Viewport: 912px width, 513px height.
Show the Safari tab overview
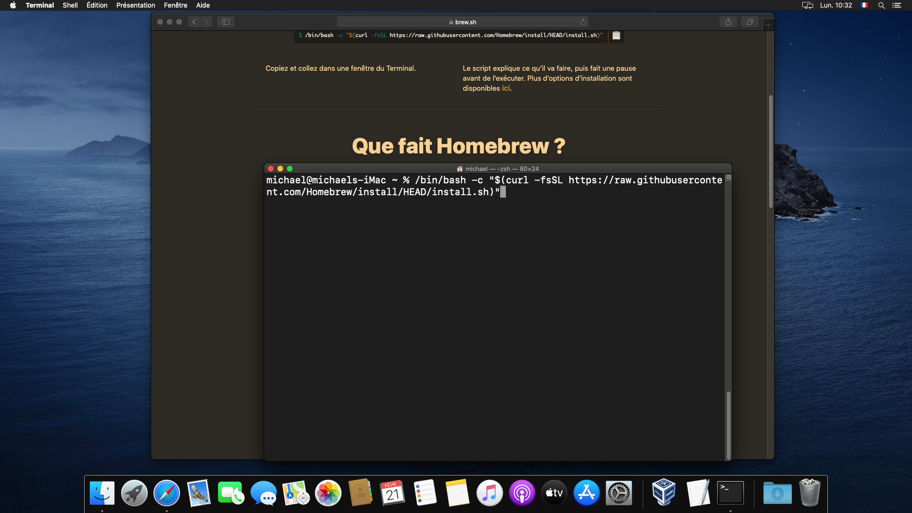point(750,22)
